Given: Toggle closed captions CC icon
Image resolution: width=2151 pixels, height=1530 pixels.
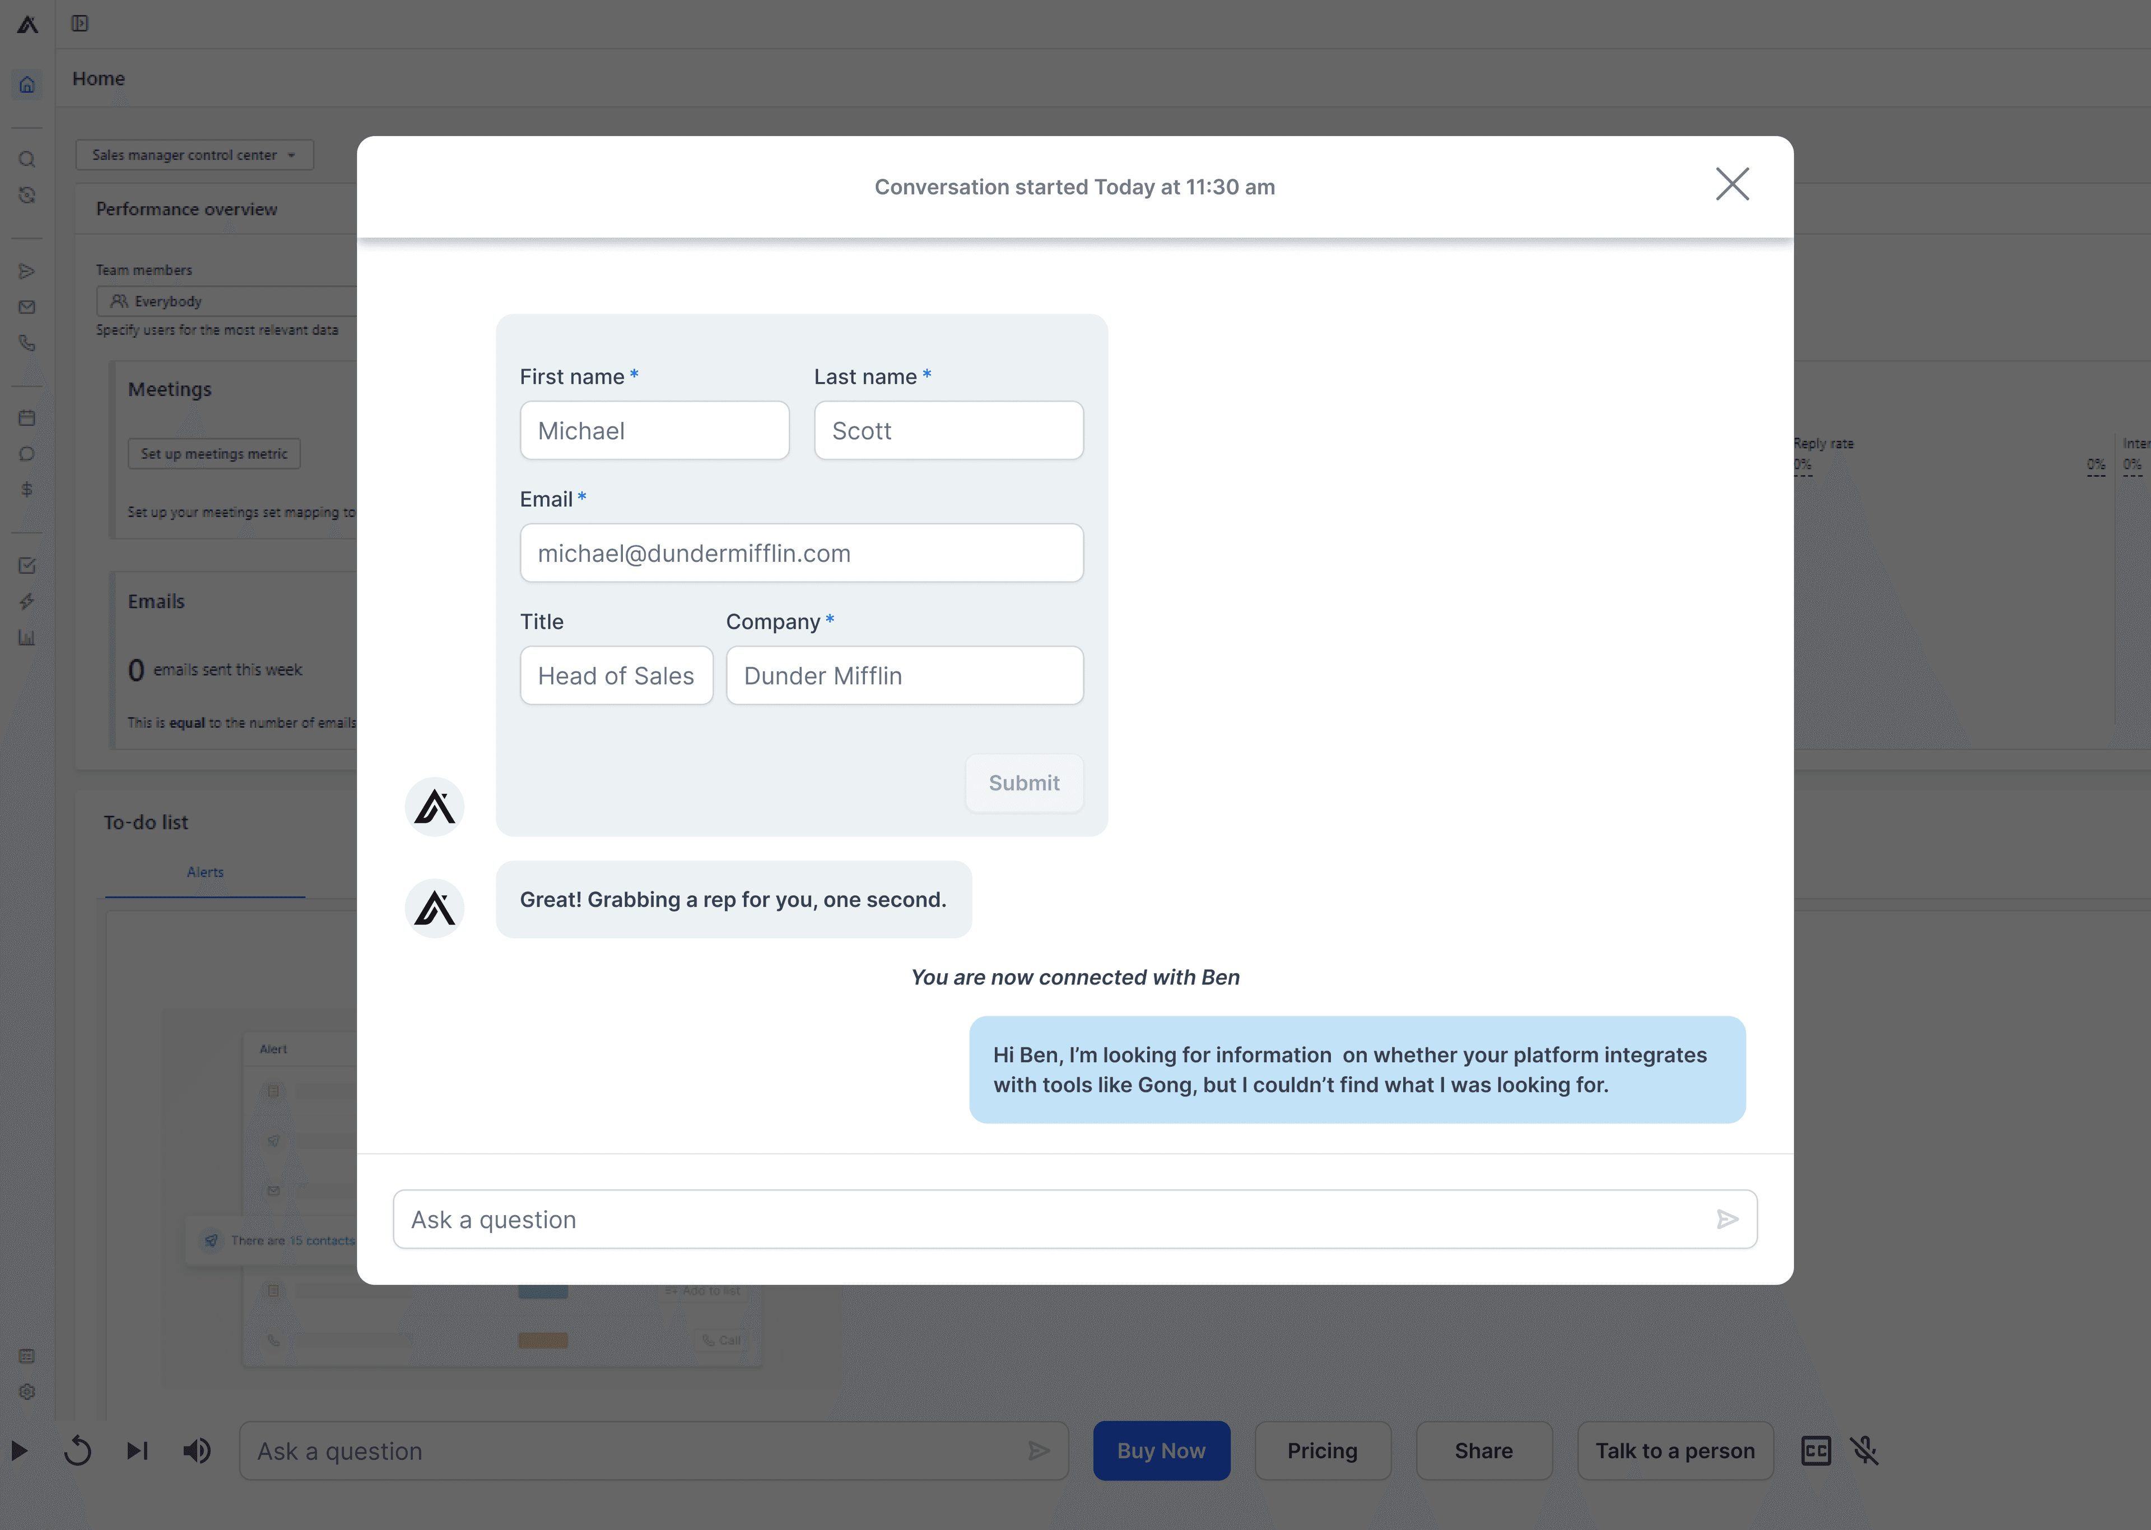Looking at the screenshot, I should pos(1815,1451).
